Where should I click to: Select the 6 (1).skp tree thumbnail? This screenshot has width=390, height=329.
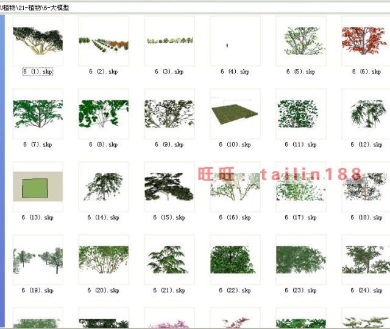click(x=38, y=41)
